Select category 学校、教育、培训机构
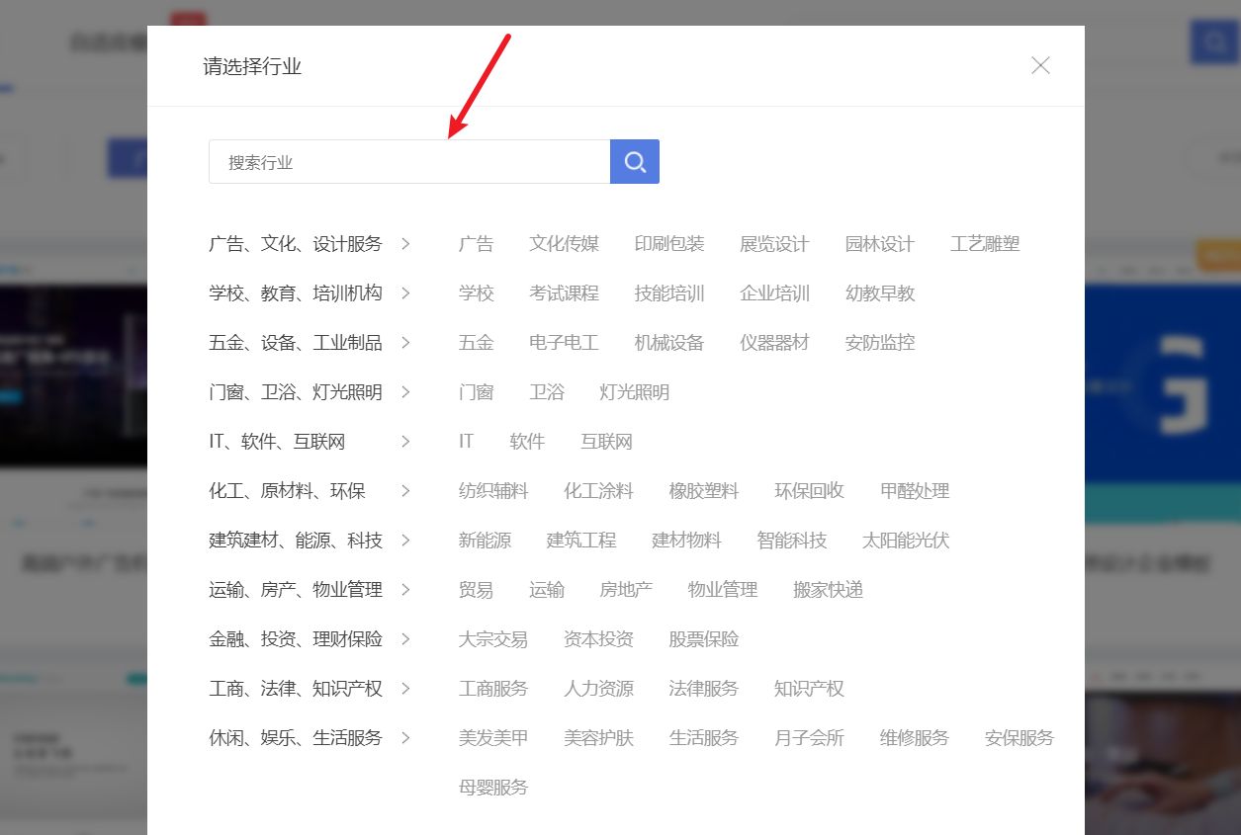 296,293
